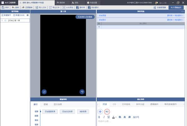The width and height of the screenshot is (187, 126).
Task: Select the Display effects tab
Action: click(58, 104)
